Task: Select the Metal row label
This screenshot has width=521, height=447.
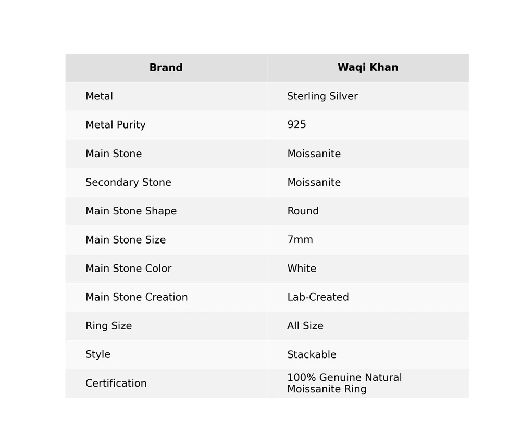Action: pyautogui.click(x=99, y=96)
